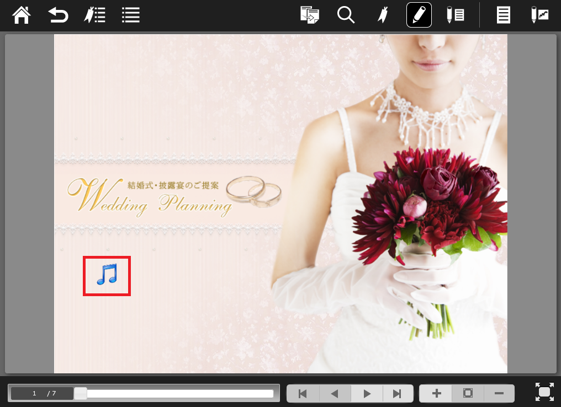Image resolution: width=561 pixels, height=407 pixels.
Task: Click the page slider handle
Action: pyautogui.click(x=81, y=393)
